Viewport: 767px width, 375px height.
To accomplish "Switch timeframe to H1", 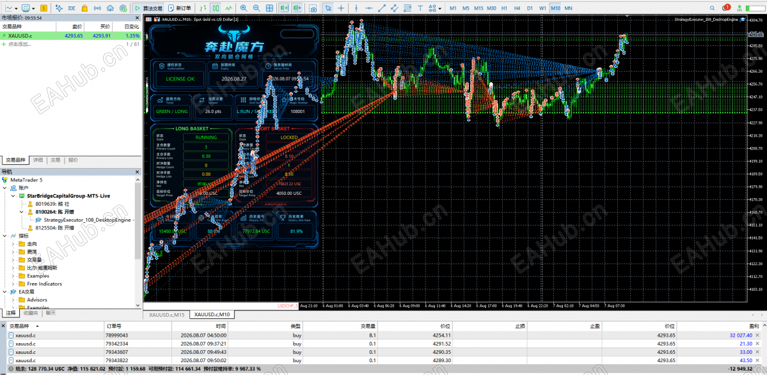I will click(x=504, y=8).
